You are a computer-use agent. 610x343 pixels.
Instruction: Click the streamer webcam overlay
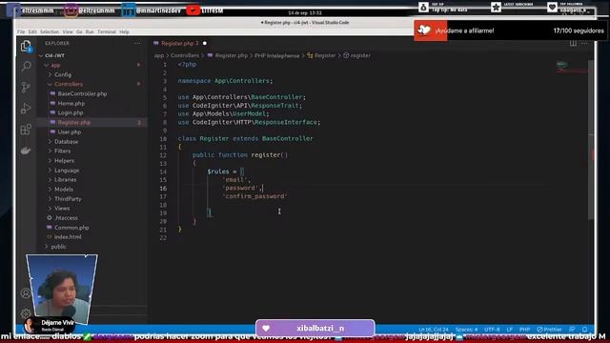tap(62, 290)
